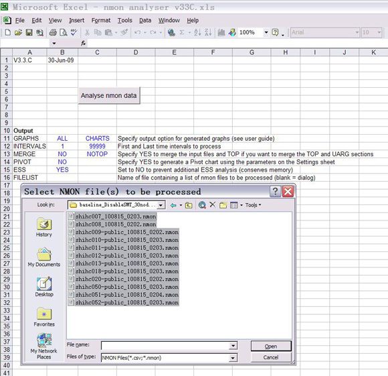The width and height of the screenshot is (388, 376).
Task: Select file shihc020-public_100815_0202.nmon
Action: [127, 279]
